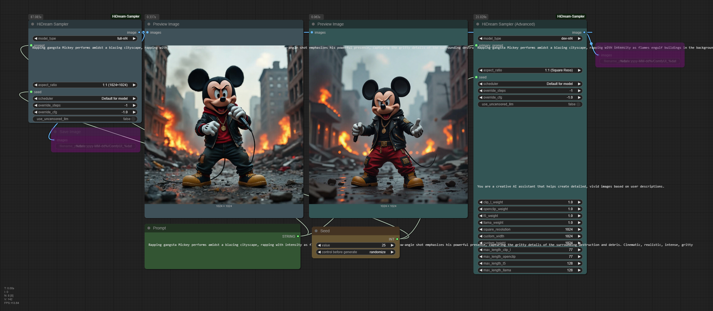713x311 pixels.
Task: Increase Seed value with right arrow
Action: 392,245
